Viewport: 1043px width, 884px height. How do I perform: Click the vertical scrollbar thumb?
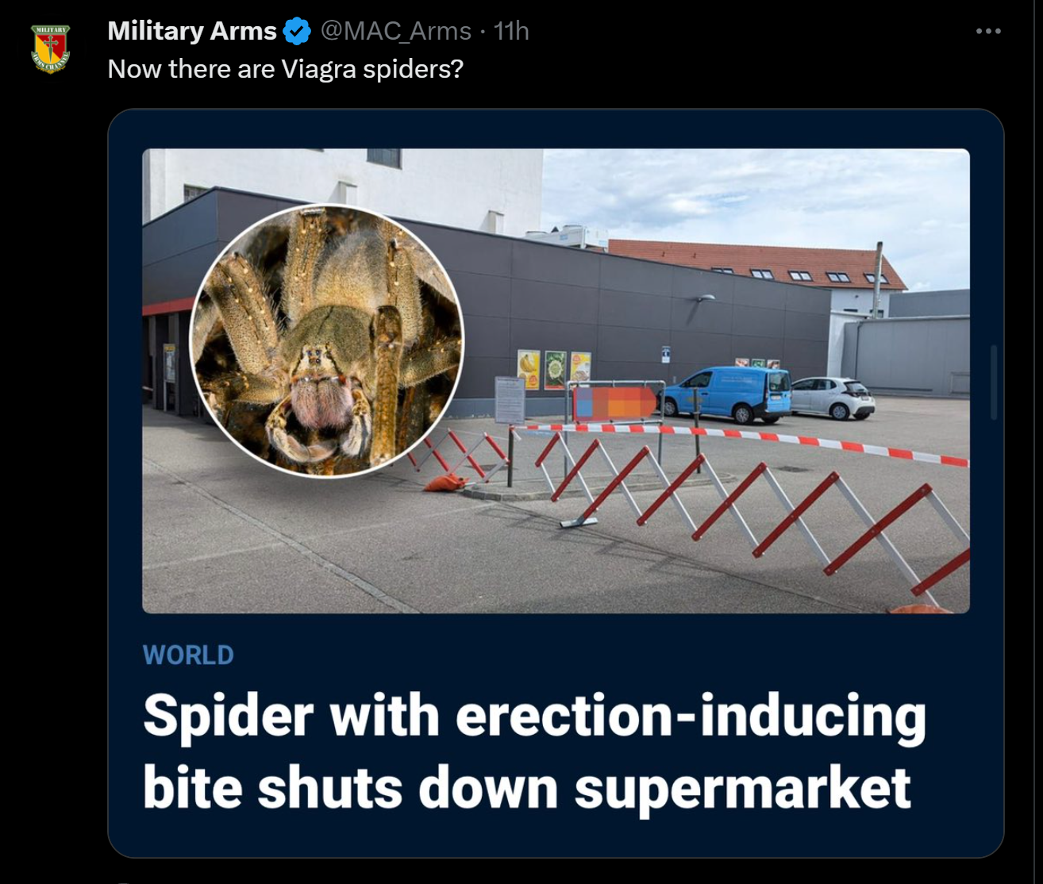[x=994, y=382]
